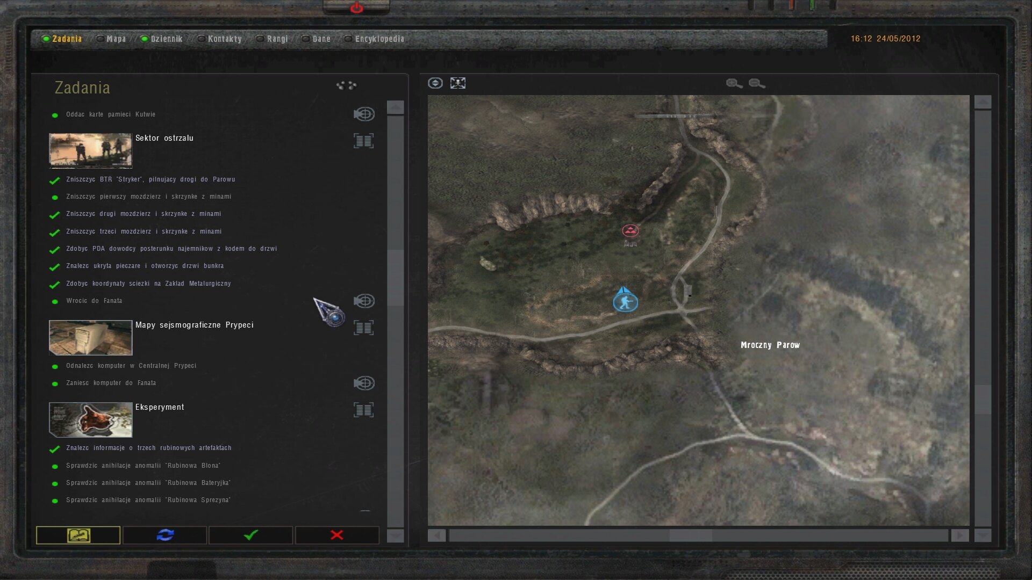The width and height of the screenshot is (1032, 580).
Task: Open the Kontakty section
Action: (224, 39)
